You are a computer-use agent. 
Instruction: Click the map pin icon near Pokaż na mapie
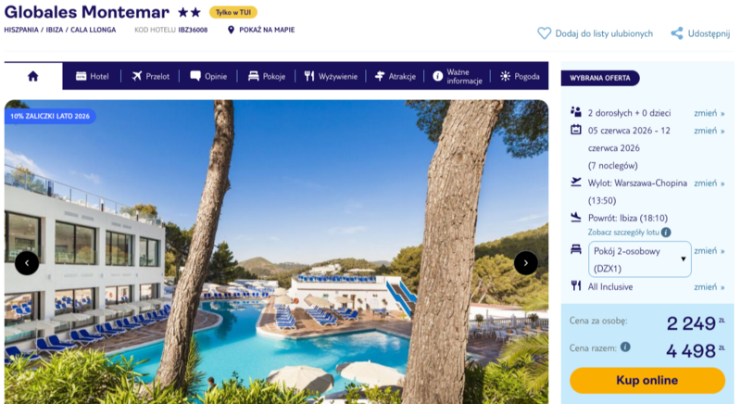pos(231,30)
